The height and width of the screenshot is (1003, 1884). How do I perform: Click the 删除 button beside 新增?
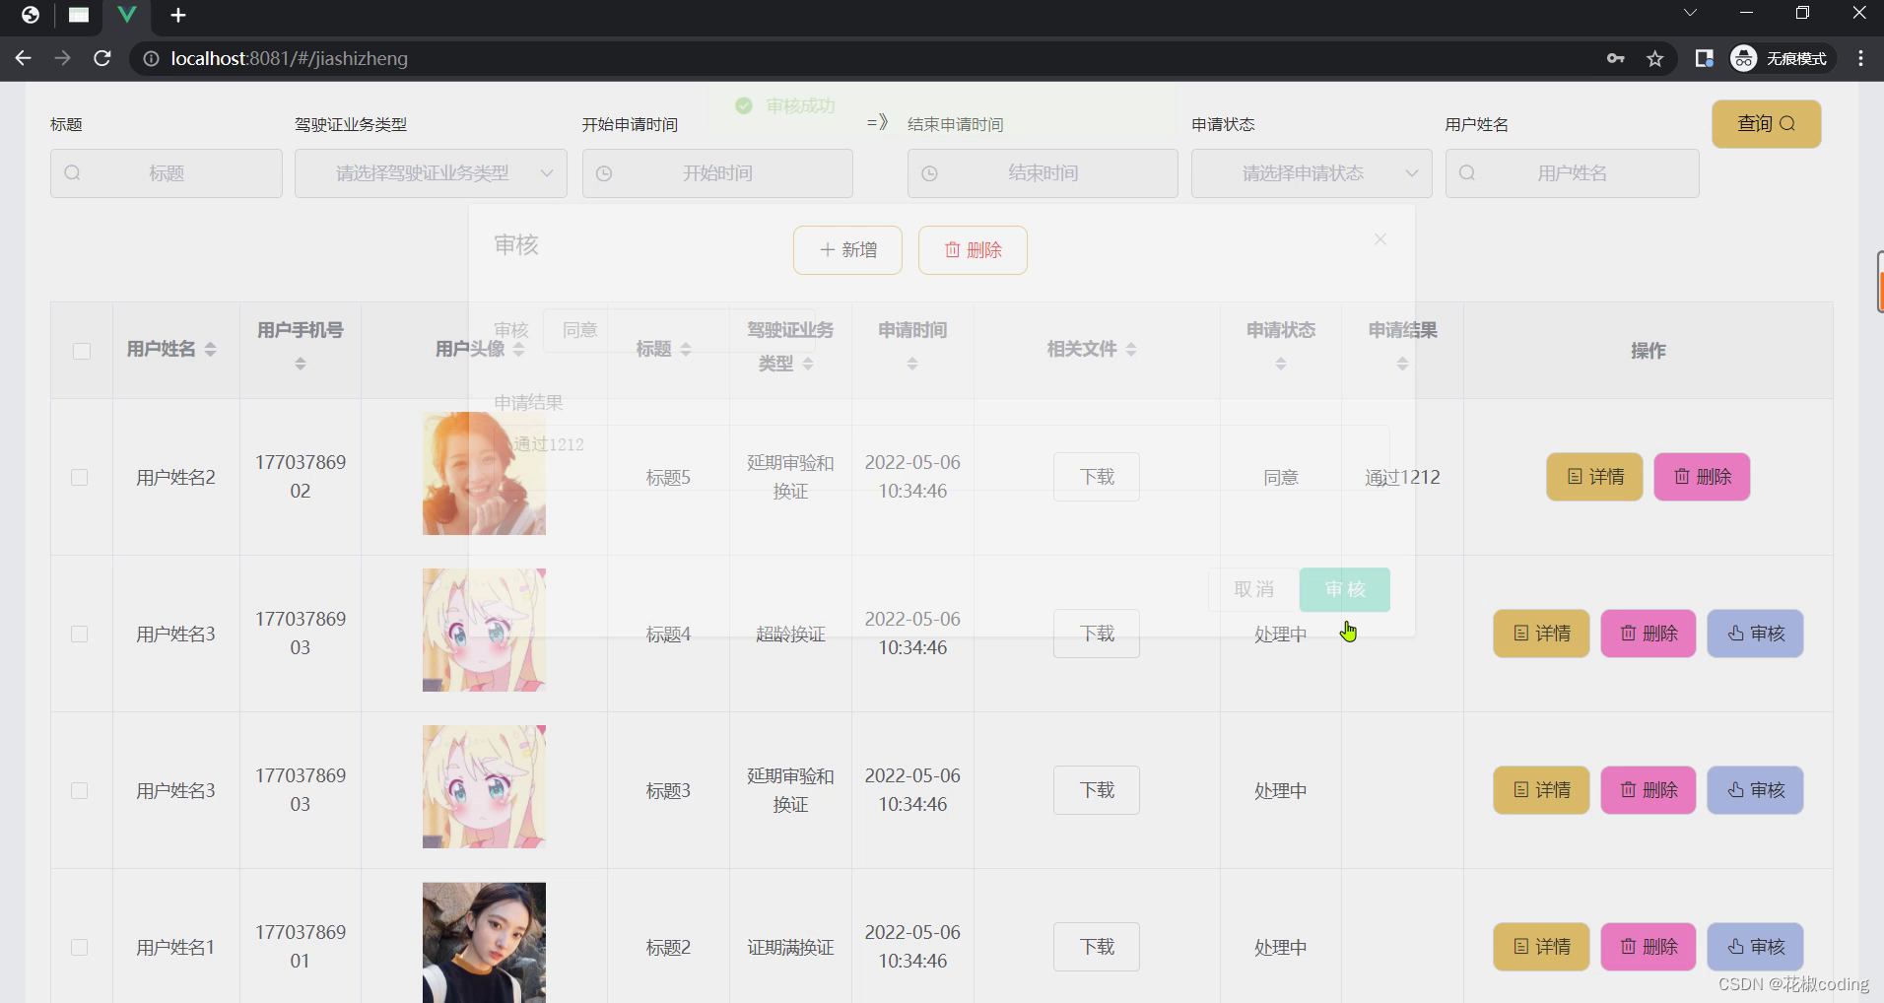973,250
